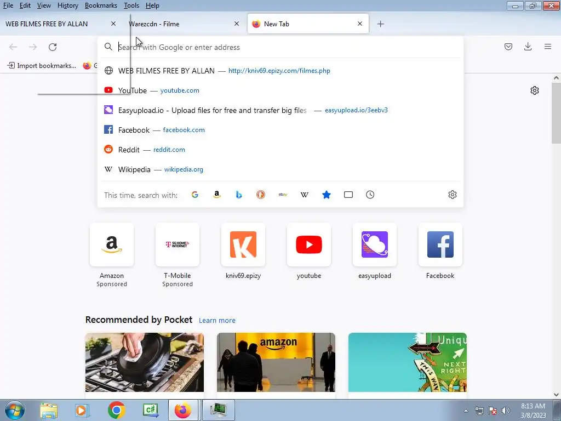Search this time with Bing icon

[x=239, y=195]
